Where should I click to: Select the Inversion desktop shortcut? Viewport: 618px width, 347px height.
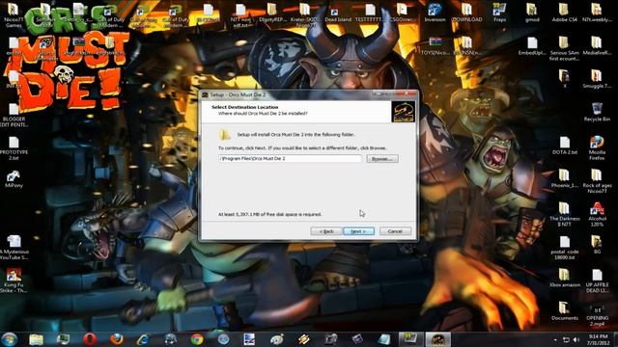pos(435,13)
